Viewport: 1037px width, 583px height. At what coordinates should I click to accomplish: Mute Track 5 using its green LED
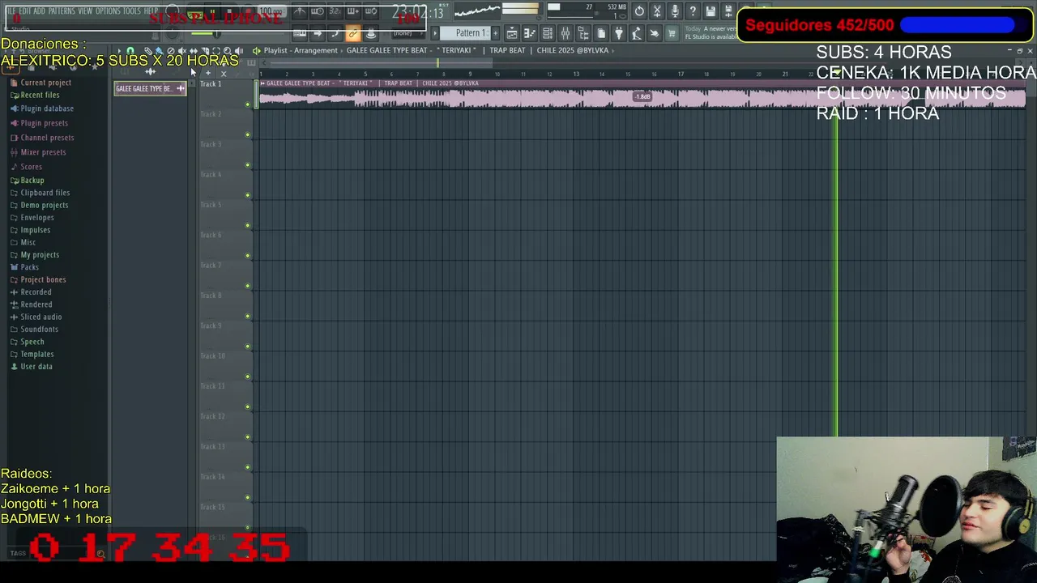(248, 225)
